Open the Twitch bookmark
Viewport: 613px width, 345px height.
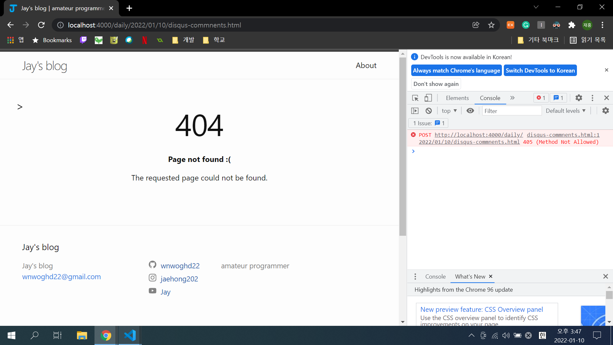coord(83,40)
